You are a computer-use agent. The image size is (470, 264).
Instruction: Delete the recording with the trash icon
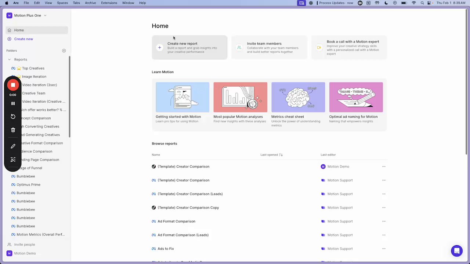coord(13,130)
